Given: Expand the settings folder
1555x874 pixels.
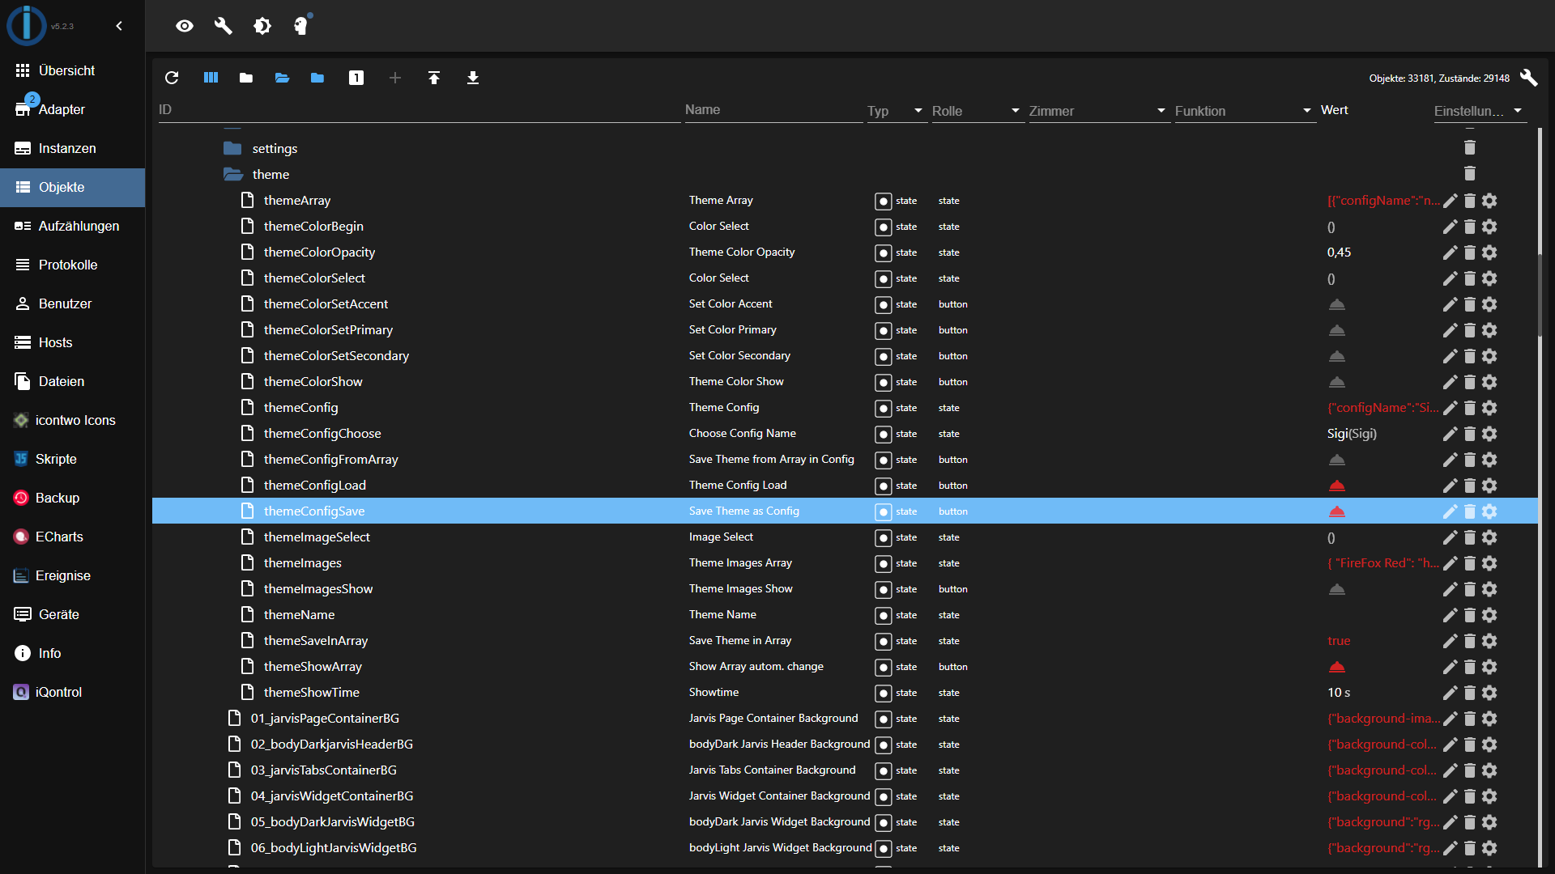Looking at the screenshot, I should (232, 148).
